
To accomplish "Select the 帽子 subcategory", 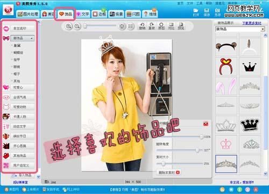I will pos(17,74).
